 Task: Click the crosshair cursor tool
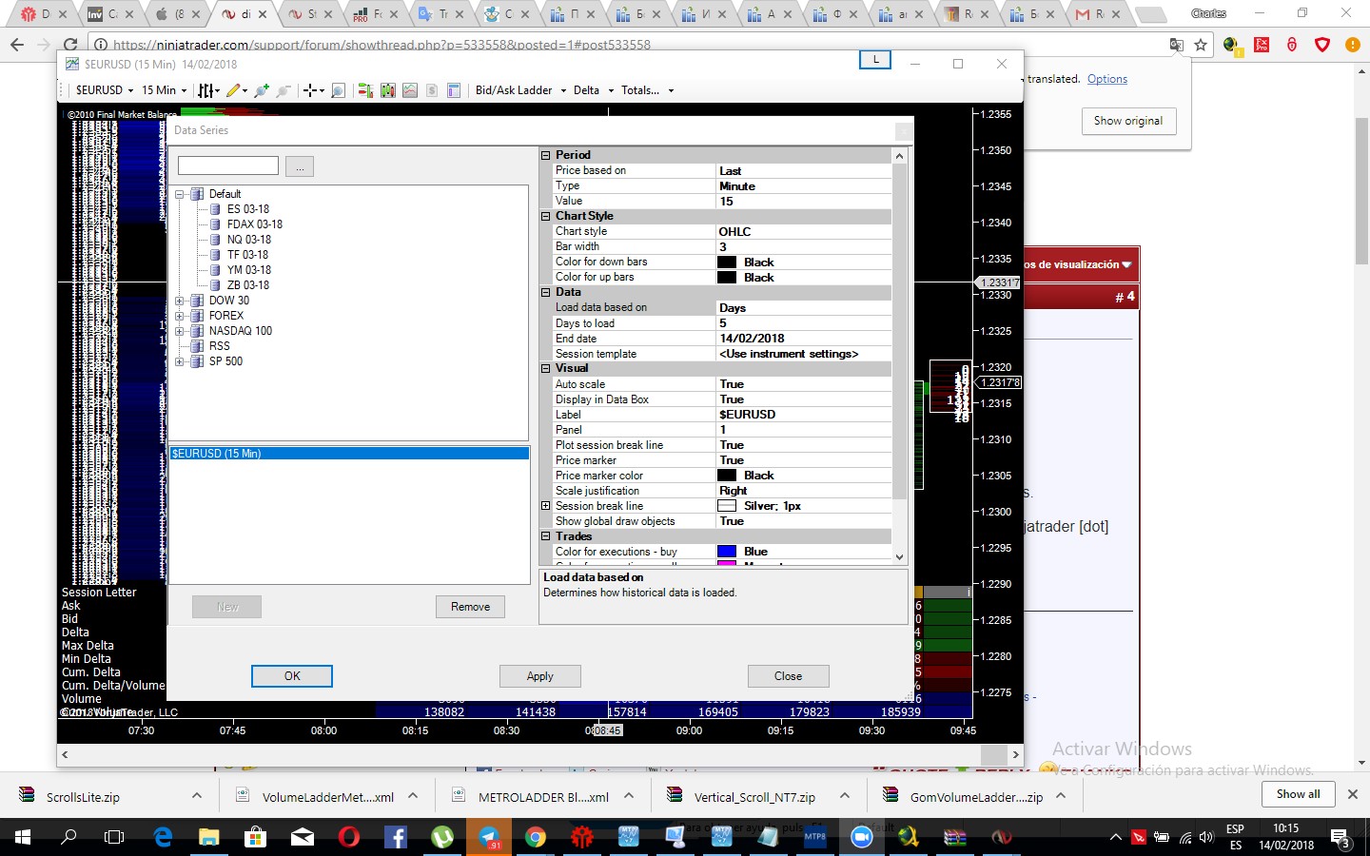coord(309,90)
